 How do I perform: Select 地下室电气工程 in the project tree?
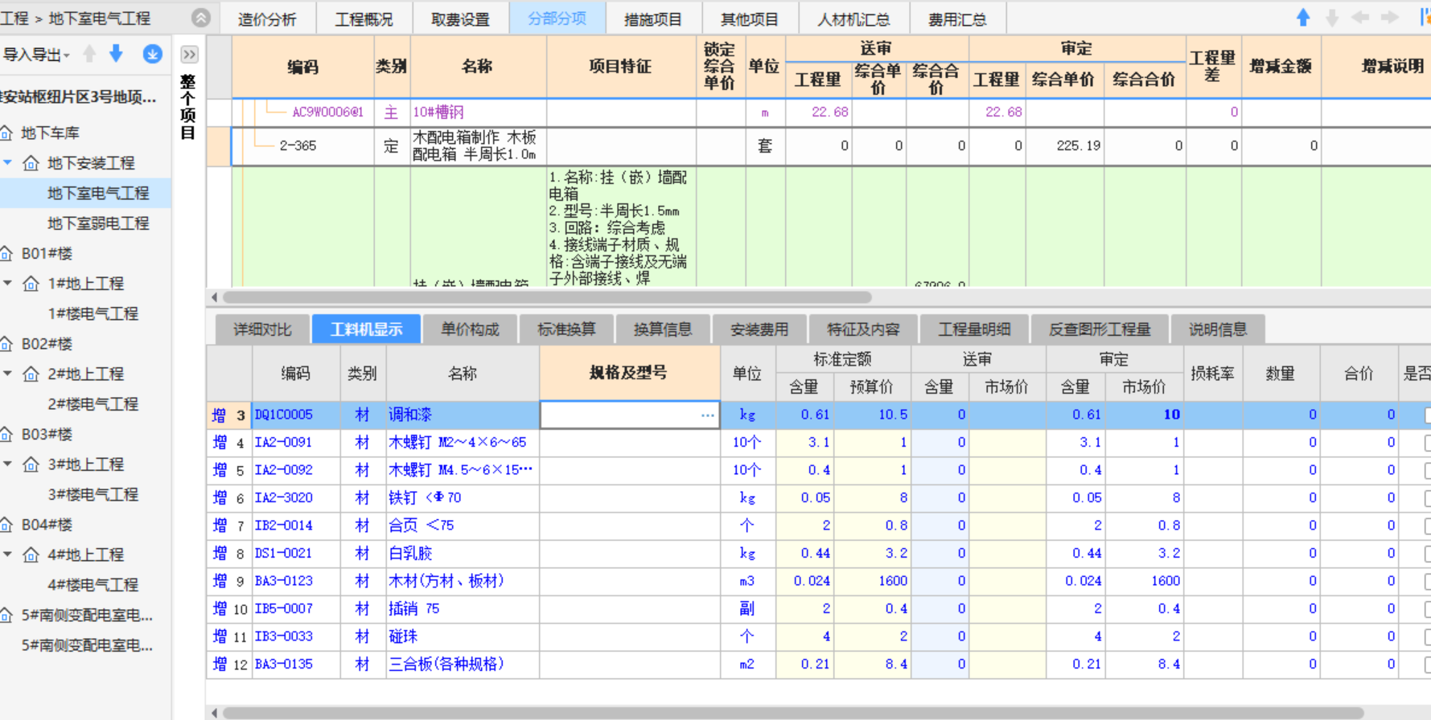98,193
